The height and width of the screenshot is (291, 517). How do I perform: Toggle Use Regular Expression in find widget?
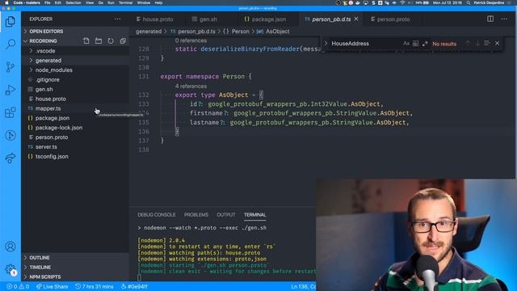click(x=425, y=44)
